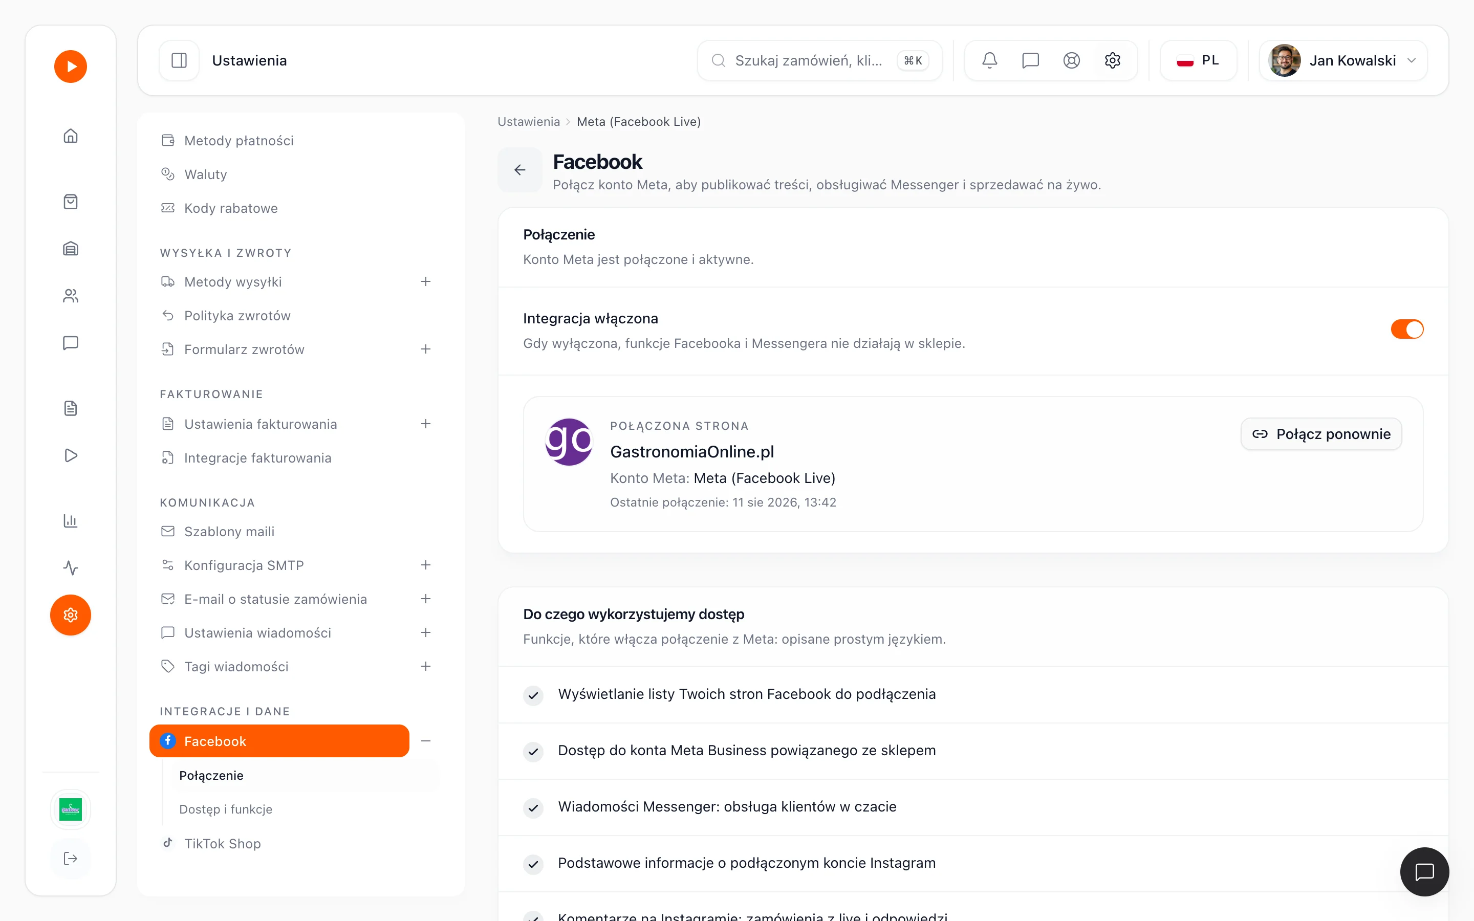This screenshot has width=1474, height=921.
Task: Click GastronomiaOnline.pl page logo
Action: pyautogui.click(x=569, y=442)
